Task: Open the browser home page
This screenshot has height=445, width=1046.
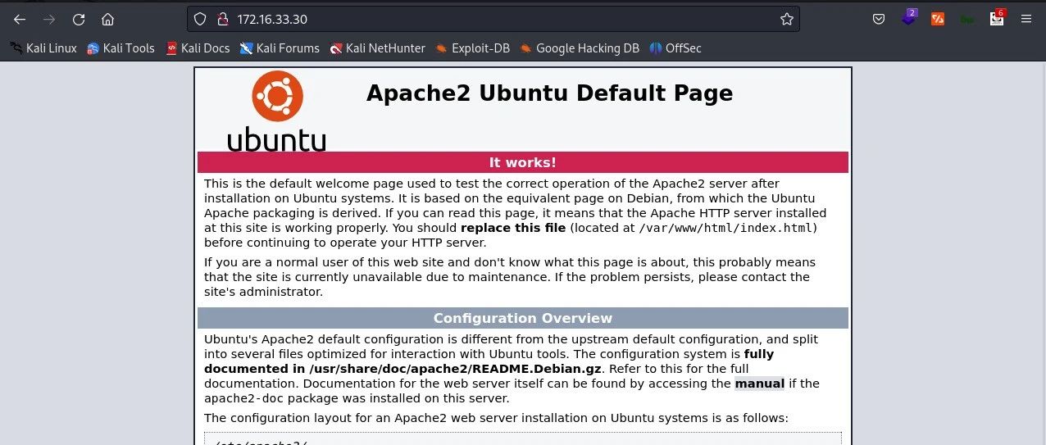Action: (108, 19)
